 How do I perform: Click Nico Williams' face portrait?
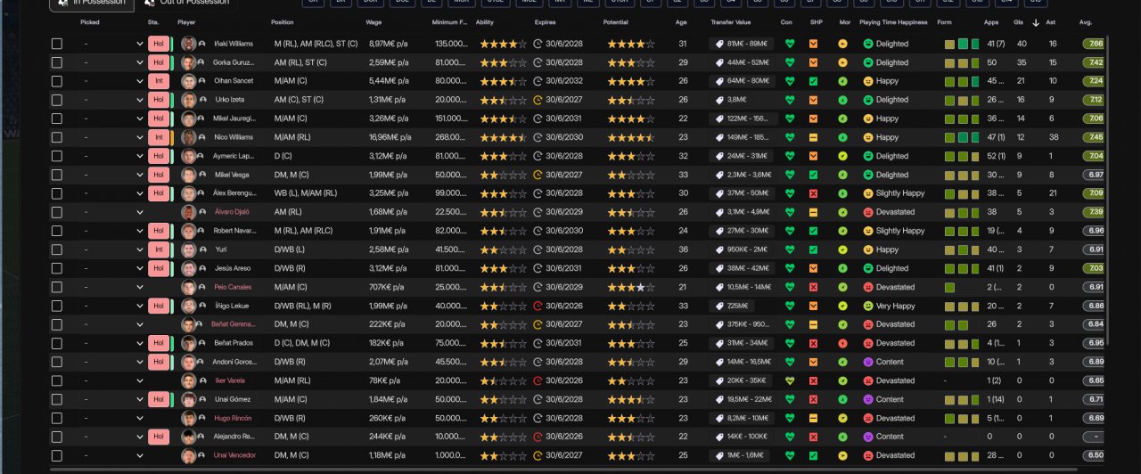[188, 137]
